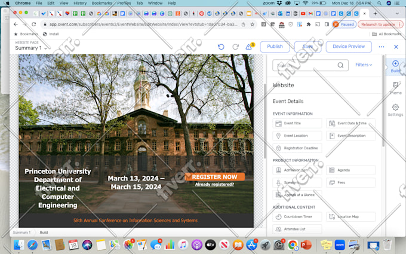Open Music app from the dock
This screenshot has width=406, height=254.
(x=183, y=244)
